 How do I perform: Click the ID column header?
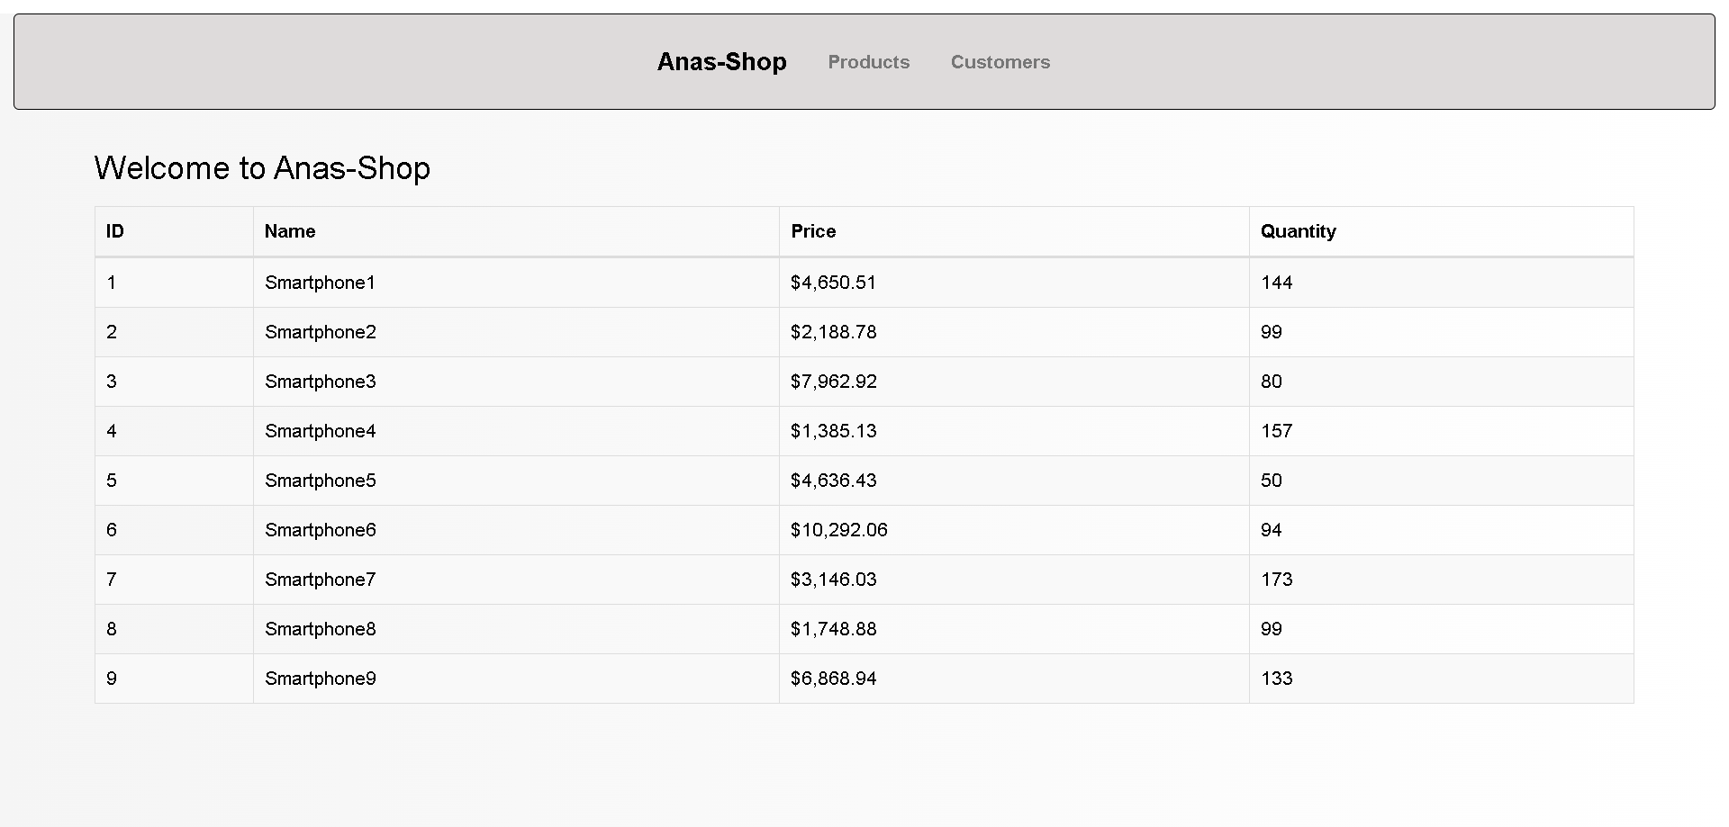click(x=115, y=231)
